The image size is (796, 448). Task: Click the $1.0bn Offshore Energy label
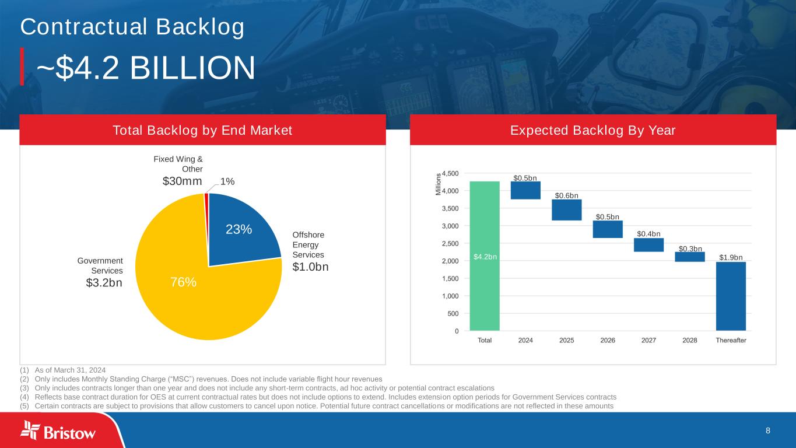pos(310,267)
